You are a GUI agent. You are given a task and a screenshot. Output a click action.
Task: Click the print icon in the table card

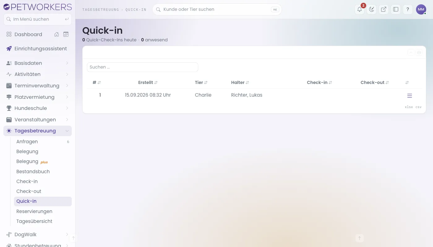(x=419, y=52)
